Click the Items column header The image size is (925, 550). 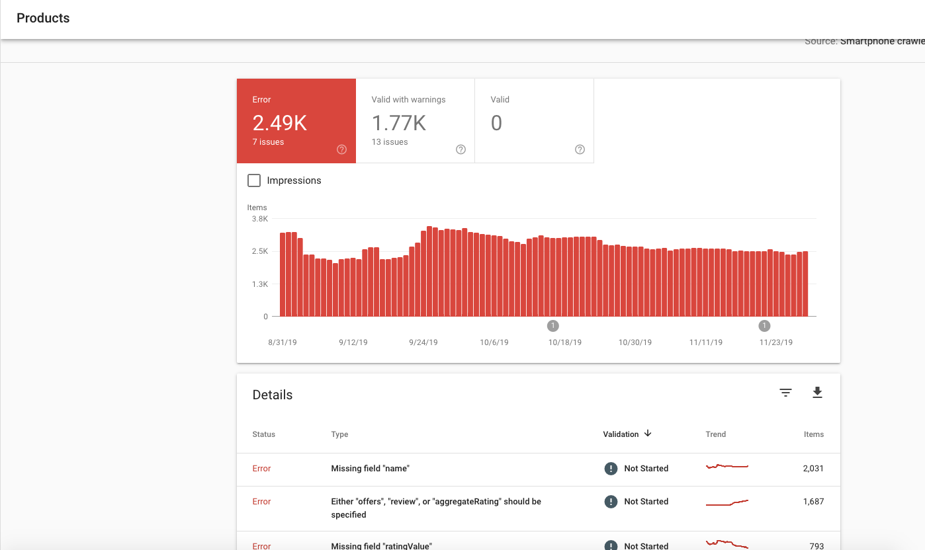[814, 434]
